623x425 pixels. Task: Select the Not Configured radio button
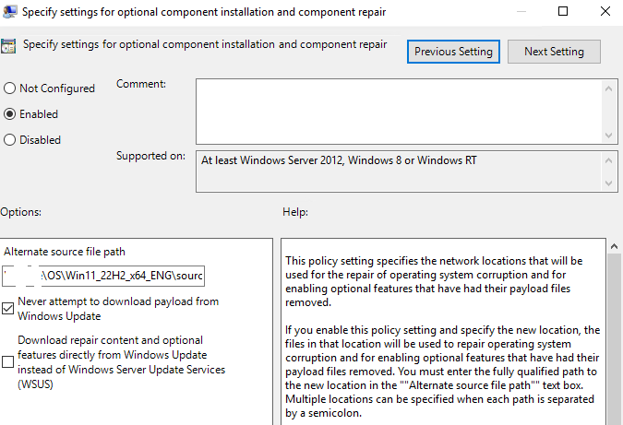click(9, 89)
